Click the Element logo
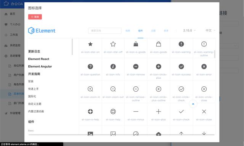244x146 pixels. [42, 30]
